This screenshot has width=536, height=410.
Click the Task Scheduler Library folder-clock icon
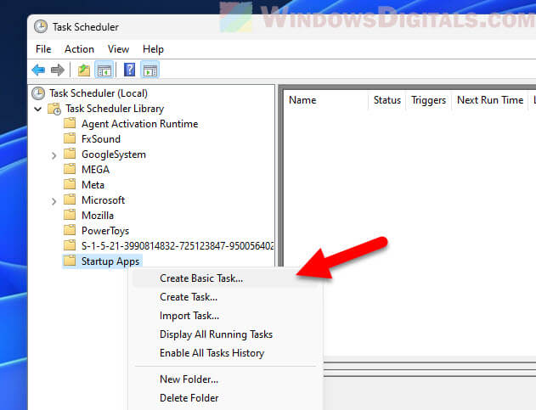coord(54,109)
